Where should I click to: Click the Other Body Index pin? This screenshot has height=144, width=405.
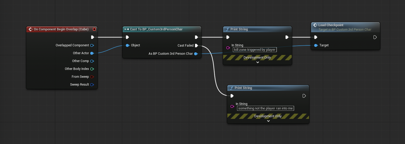coord(92,69)
